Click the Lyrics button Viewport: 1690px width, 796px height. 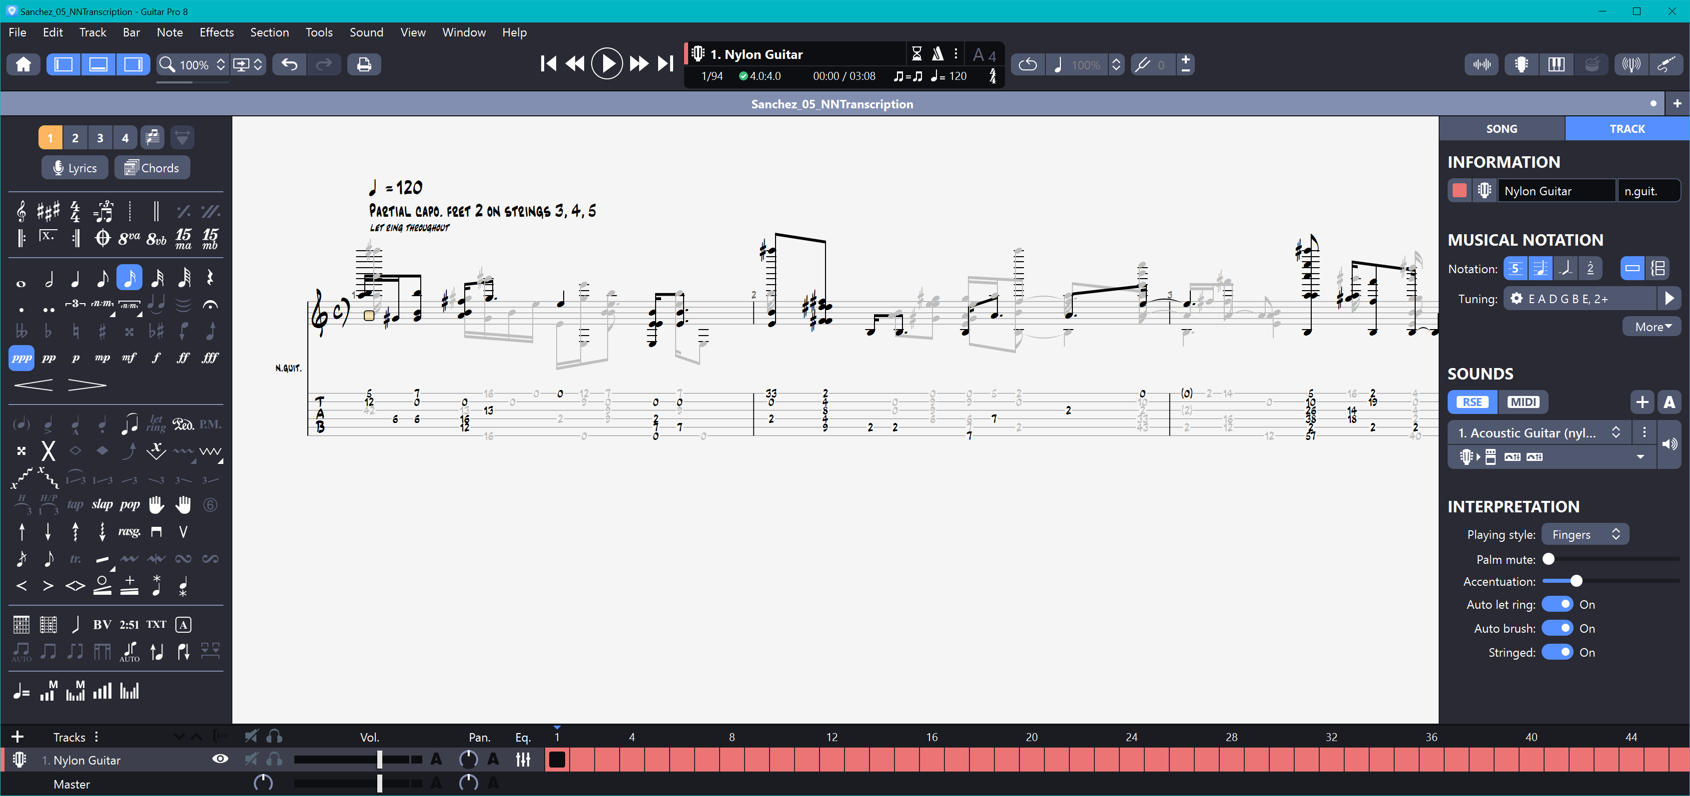75,168
